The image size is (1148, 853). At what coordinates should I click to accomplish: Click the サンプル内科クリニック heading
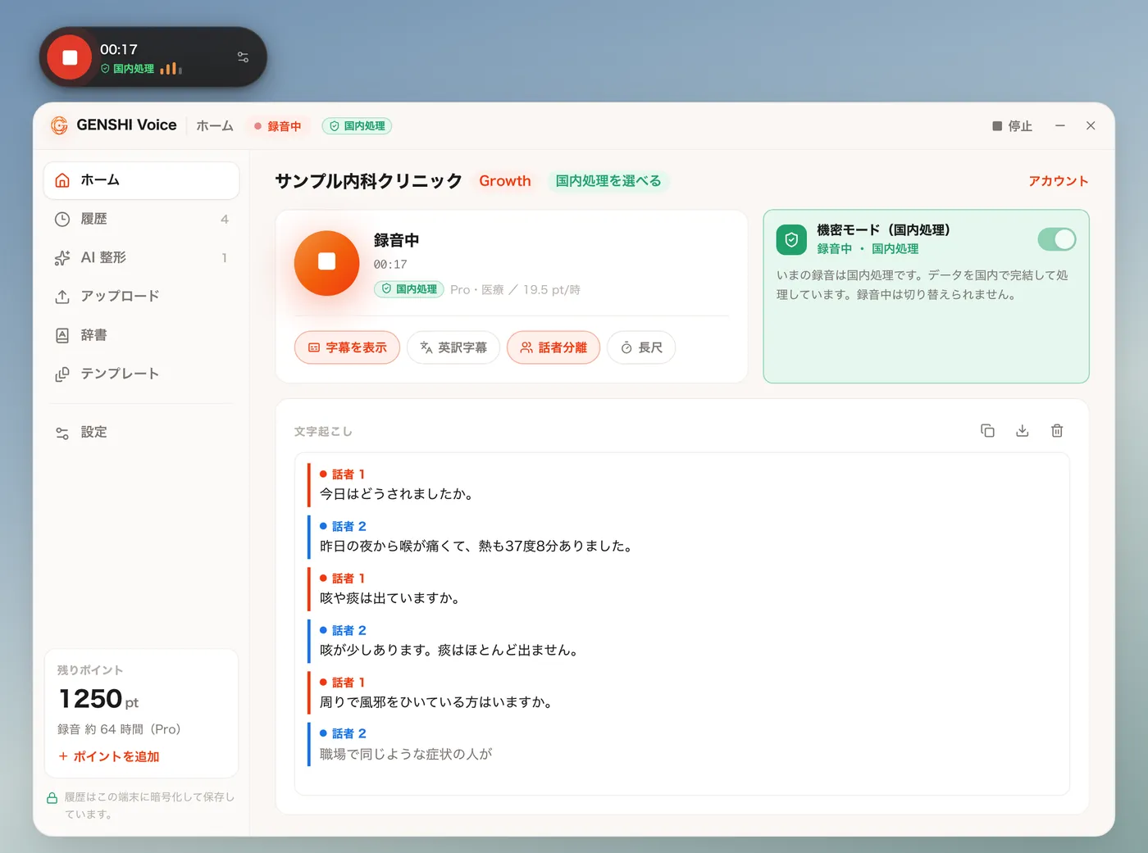click(x=369, y=181)
